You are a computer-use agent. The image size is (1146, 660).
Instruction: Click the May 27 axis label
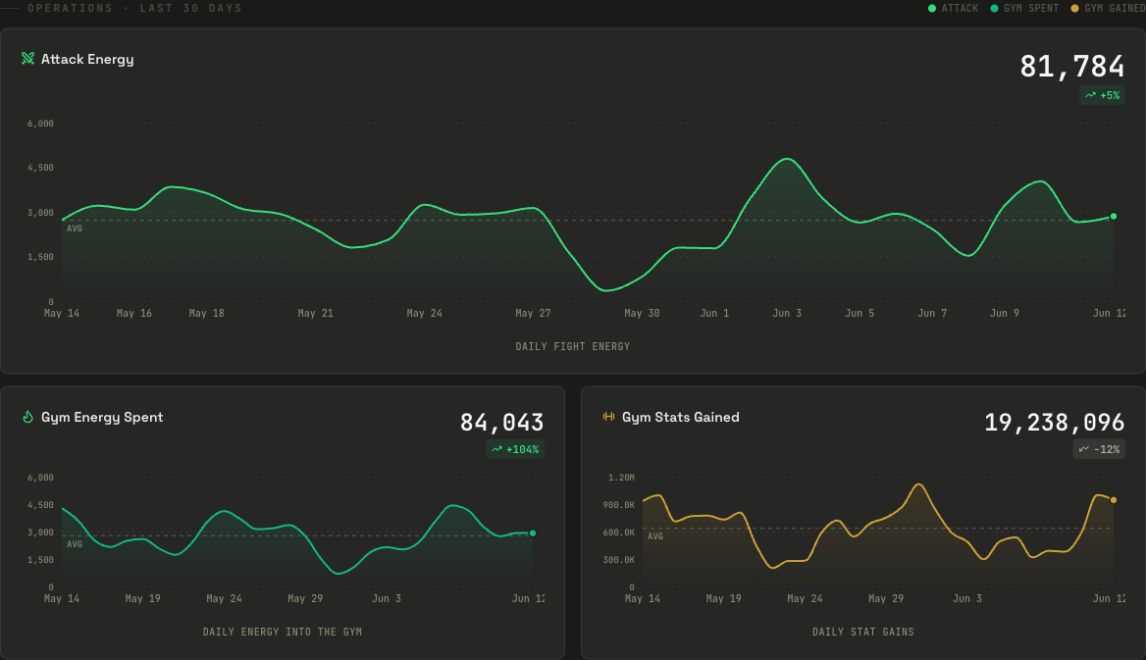tap(533, 313)
